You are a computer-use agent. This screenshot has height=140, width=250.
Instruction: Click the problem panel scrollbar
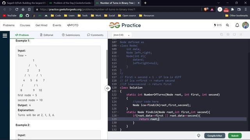[x=107, y=64]
